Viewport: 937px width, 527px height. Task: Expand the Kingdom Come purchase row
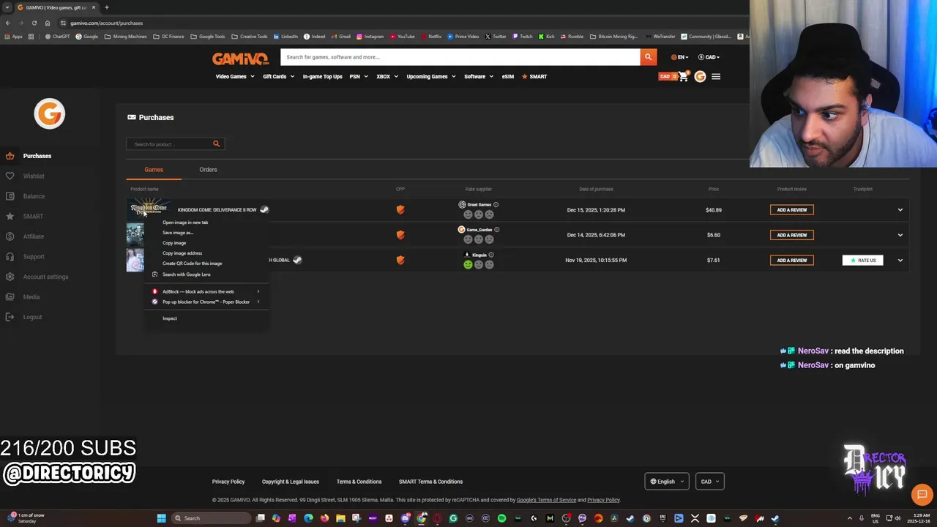900,210
